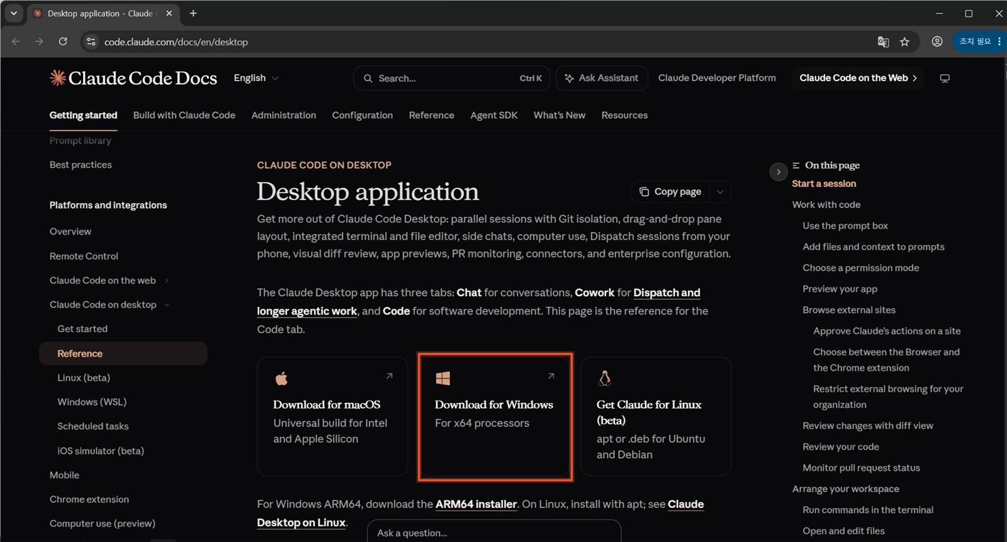
Task: Click the Claude Code Docs logo
Action: 133,78
